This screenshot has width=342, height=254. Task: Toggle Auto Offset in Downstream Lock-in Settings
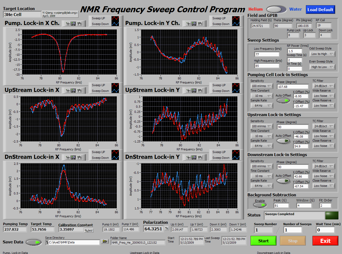(x=283, y=181)
